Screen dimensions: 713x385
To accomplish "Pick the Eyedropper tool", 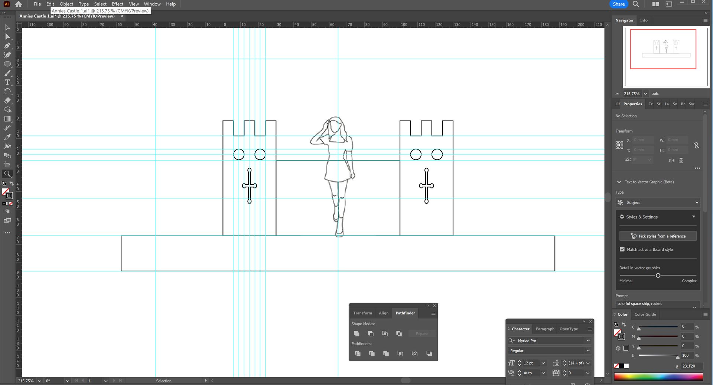I will [x=7, y=137].
